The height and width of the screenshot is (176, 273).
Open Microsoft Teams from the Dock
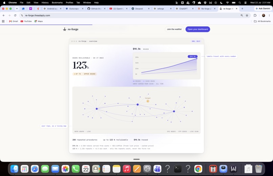pos(157,169)
